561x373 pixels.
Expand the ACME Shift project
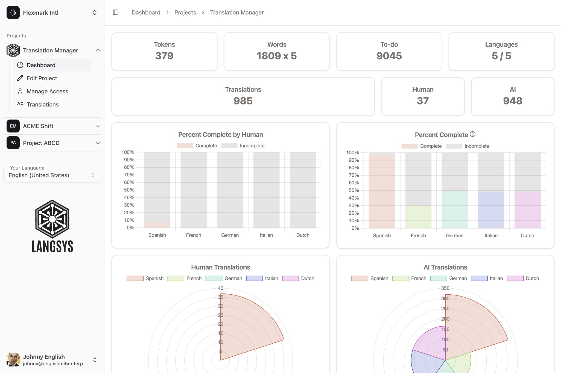point(98,126)
